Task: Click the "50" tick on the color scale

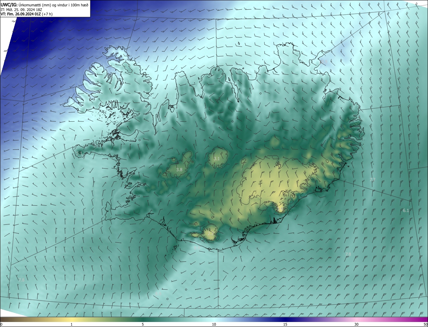Action: 425,324
